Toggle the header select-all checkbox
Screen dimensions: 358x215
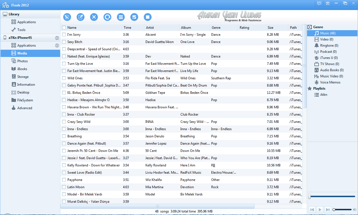coord(64,28)
